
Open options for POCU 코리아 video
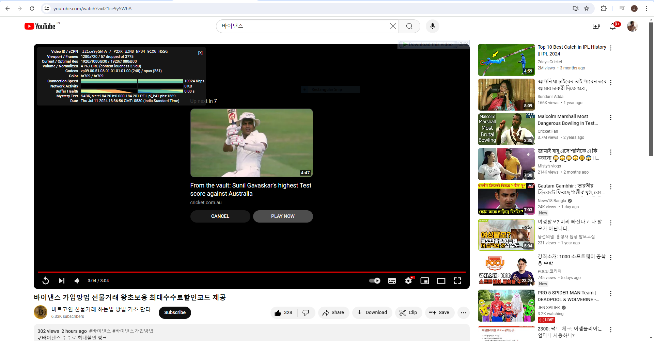tap(611, 258)
